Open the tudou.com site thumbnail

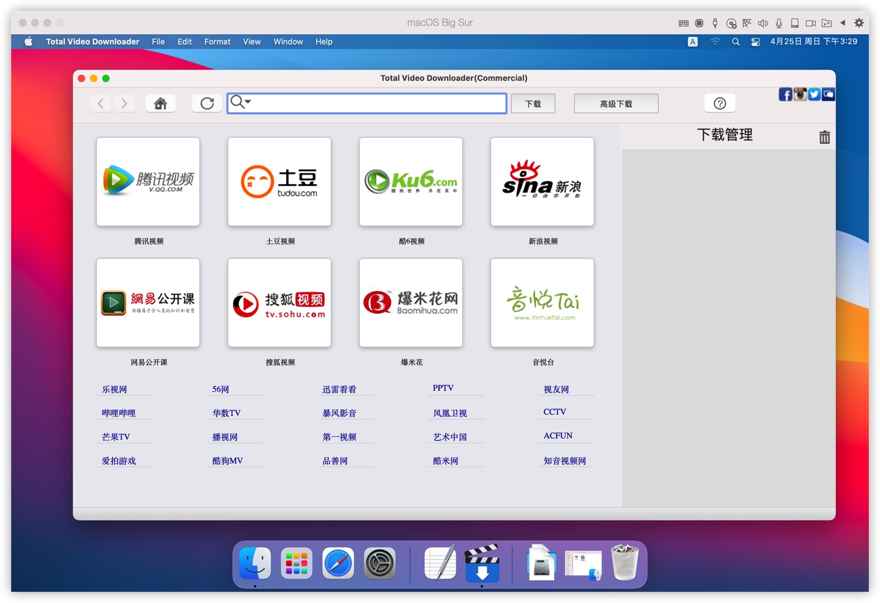[279, 182]
